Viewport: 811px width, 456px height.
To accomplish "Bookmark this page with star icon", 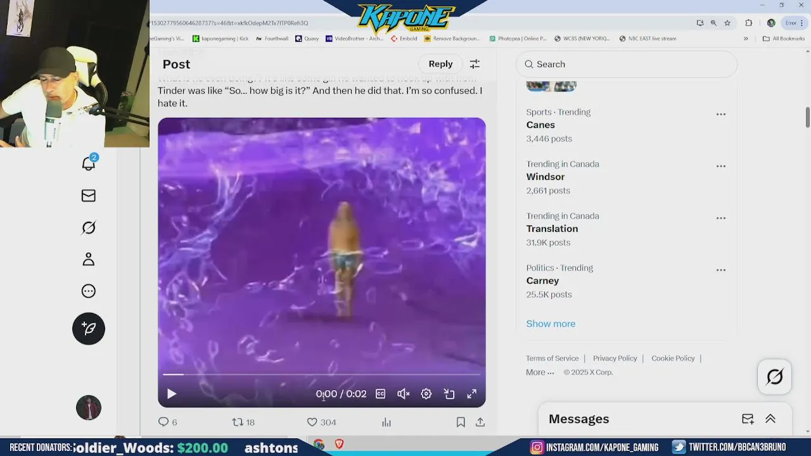I will pyautogui.click(x=727, y=23).
